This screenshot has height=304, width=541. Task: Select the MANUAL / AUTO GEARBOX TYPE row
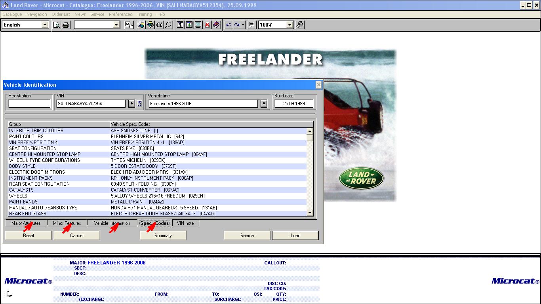click(x=158, y=208)
